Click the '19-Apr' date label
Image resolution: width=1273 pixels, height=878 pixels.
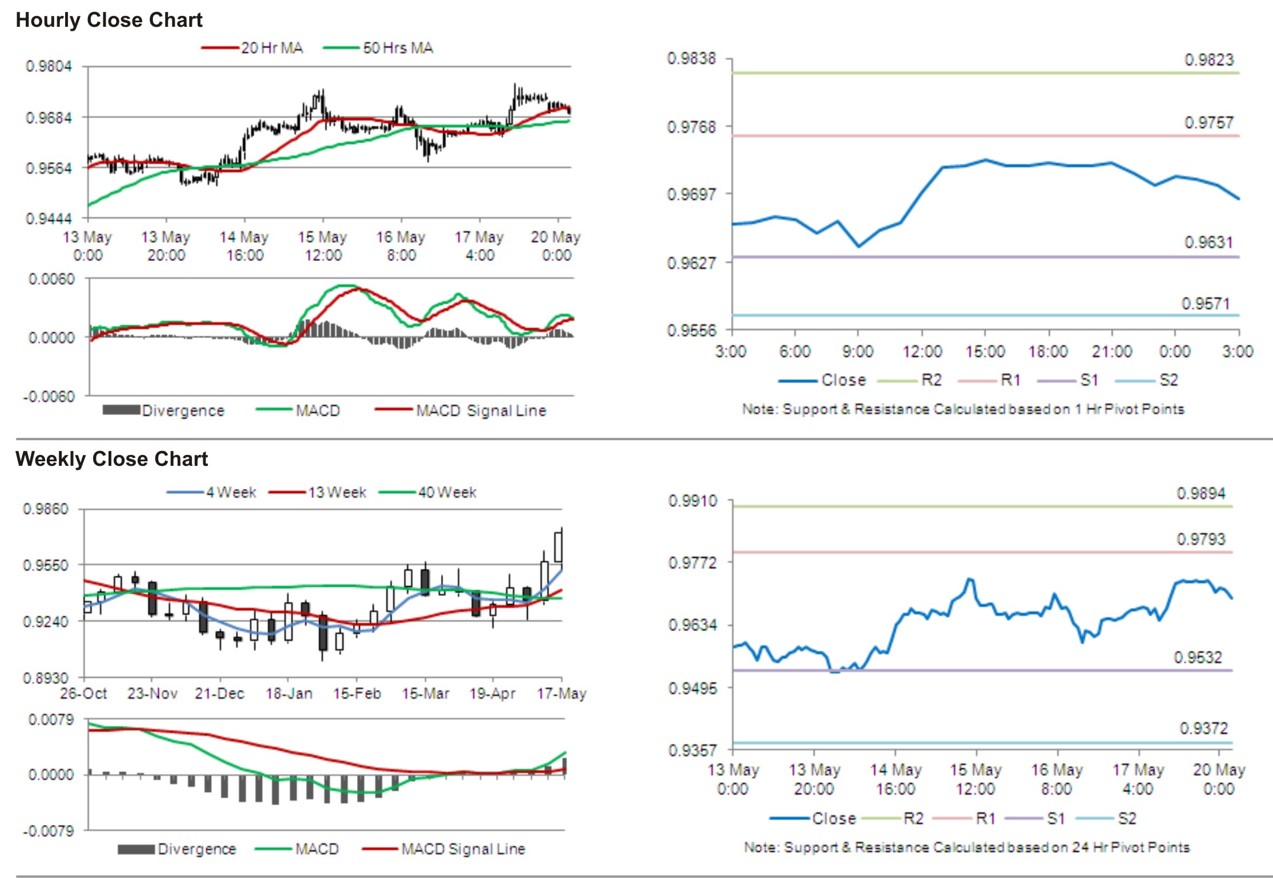pyautogui.click(x=492, y=694)
